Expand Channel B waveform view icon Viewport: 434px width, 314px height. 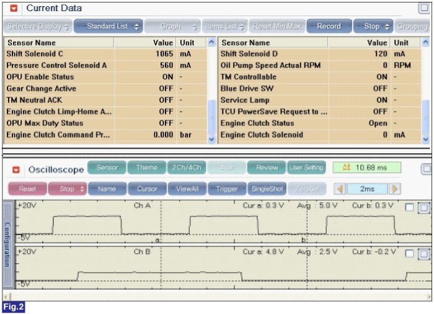tap(423, 253)
